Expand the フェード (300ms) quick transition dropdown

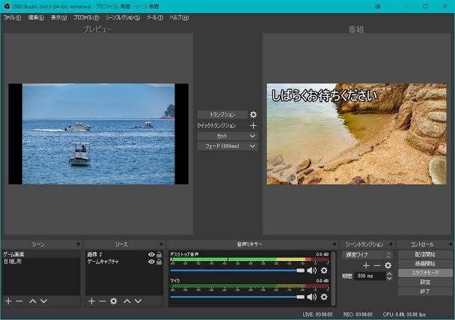click(252, 147)
